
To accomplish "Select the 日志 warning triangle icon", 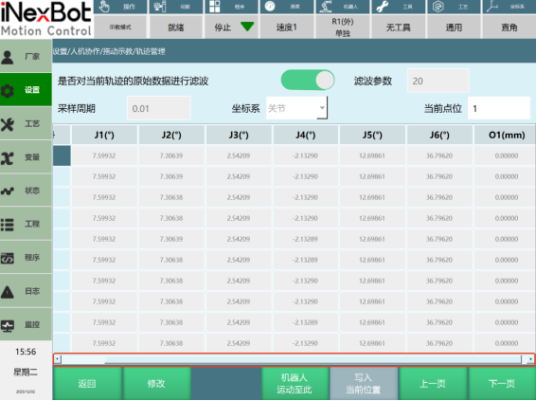I will (8, 292).
